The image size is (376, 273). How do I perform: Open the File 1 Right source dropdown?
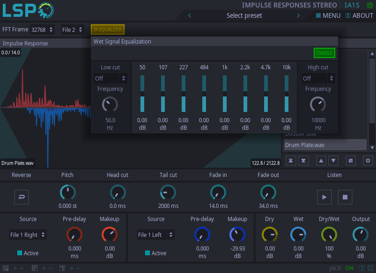(x=28, y=235)
